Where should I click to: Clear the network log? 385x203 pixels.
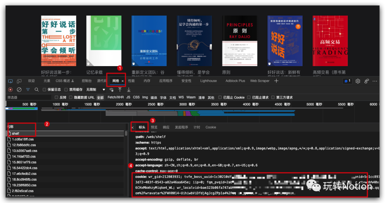pos(19,90)
